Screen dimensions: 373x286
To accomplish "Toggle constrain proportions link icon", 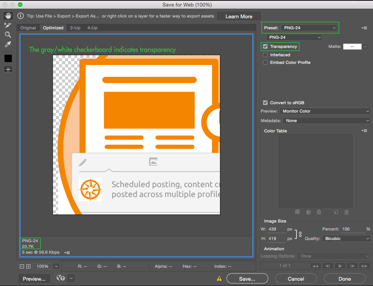I will point(300,234).
